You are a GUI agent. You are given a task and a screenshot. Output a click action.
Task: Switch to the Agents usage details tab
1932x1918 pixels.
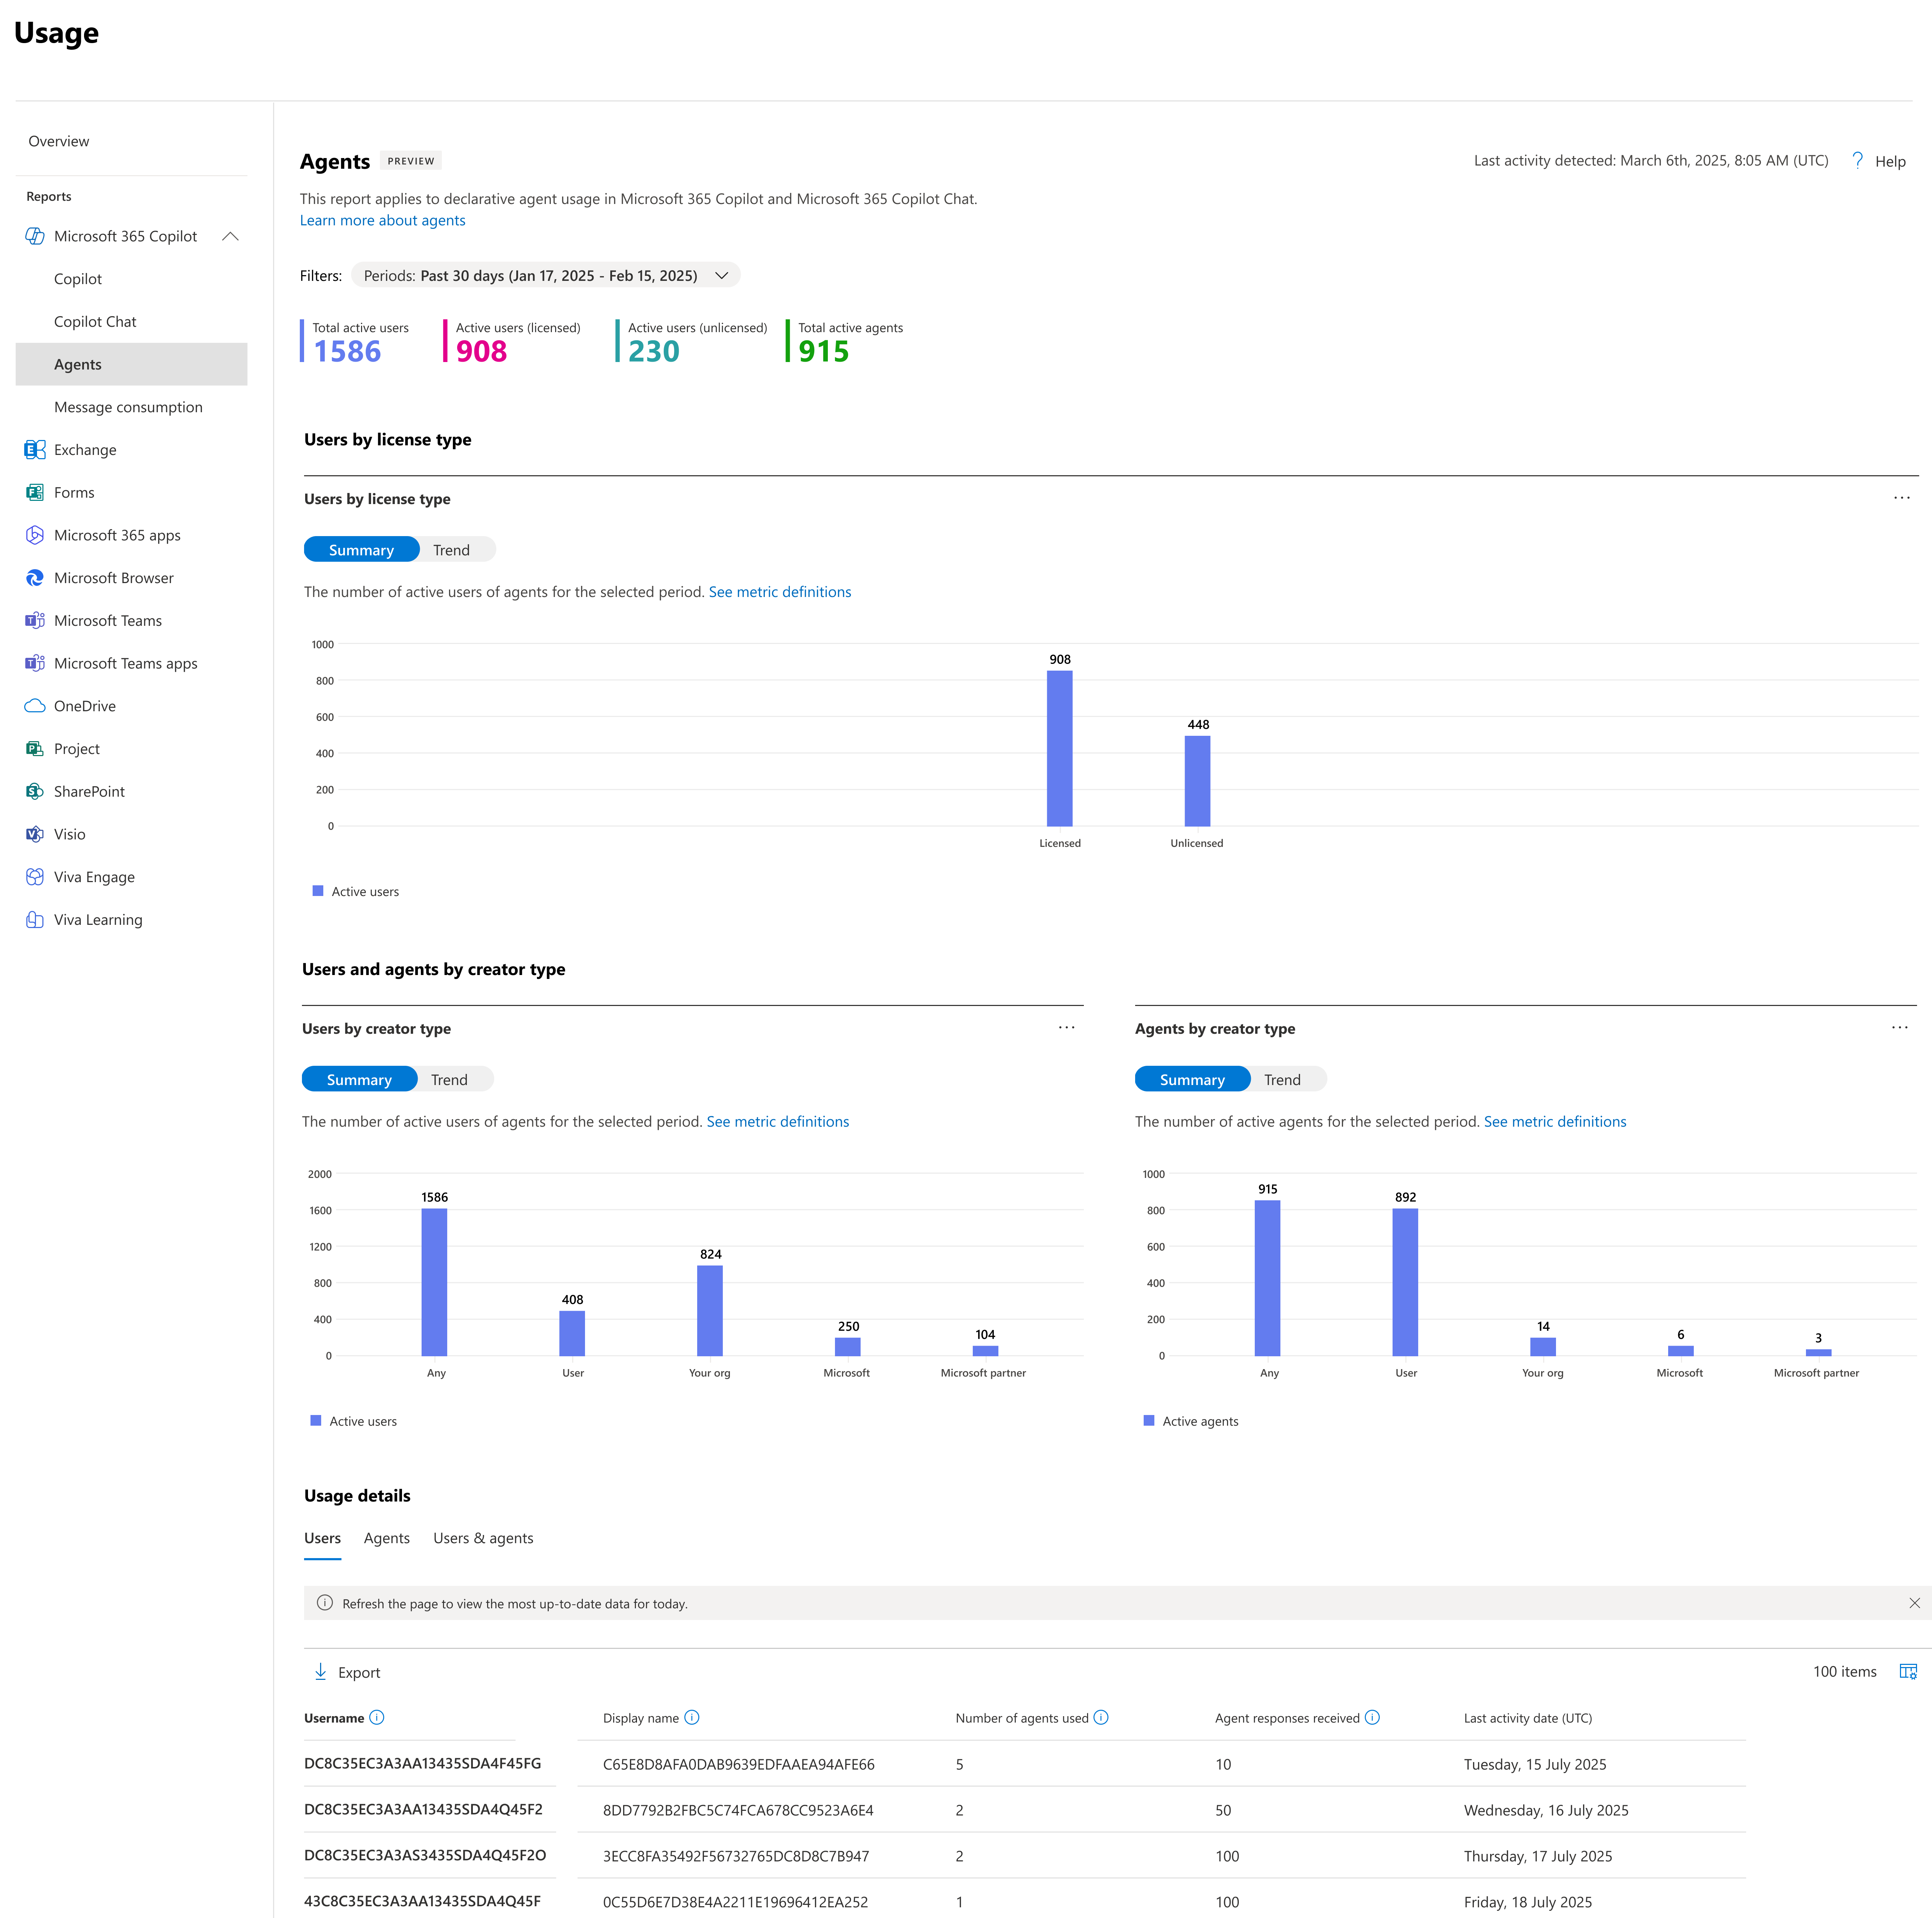387,1539
